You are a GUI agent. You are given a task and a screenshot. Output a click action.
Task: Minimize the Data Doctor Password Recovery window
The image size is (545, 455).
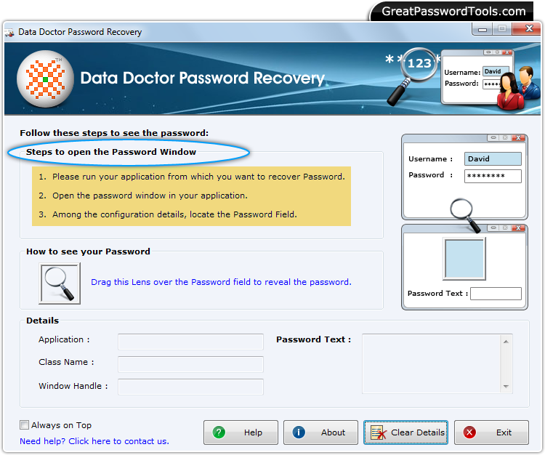point(483,28)
